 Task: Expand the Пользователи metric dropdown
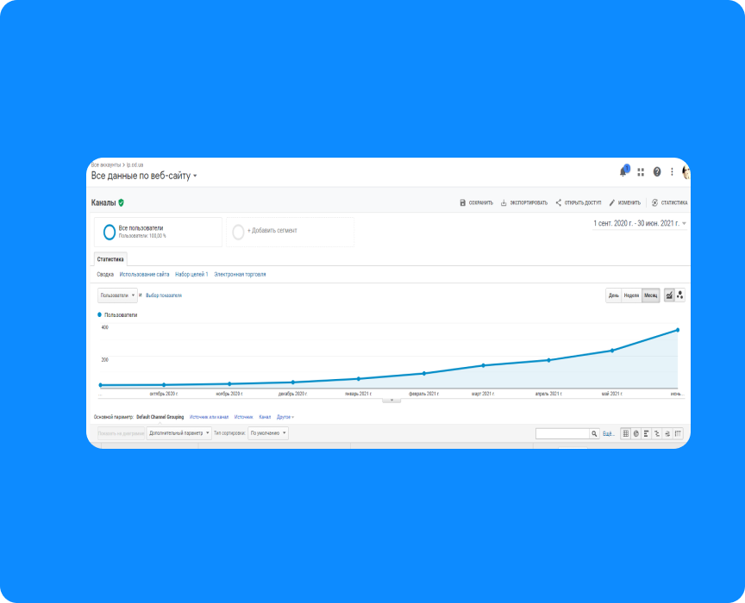pyautogui.click(x=117, y=295)
